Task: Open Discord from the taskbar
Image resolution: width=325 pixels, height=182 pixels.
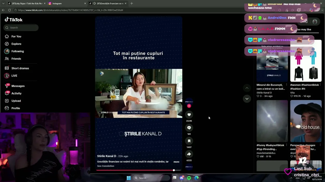Action: (x=182, y=178)
